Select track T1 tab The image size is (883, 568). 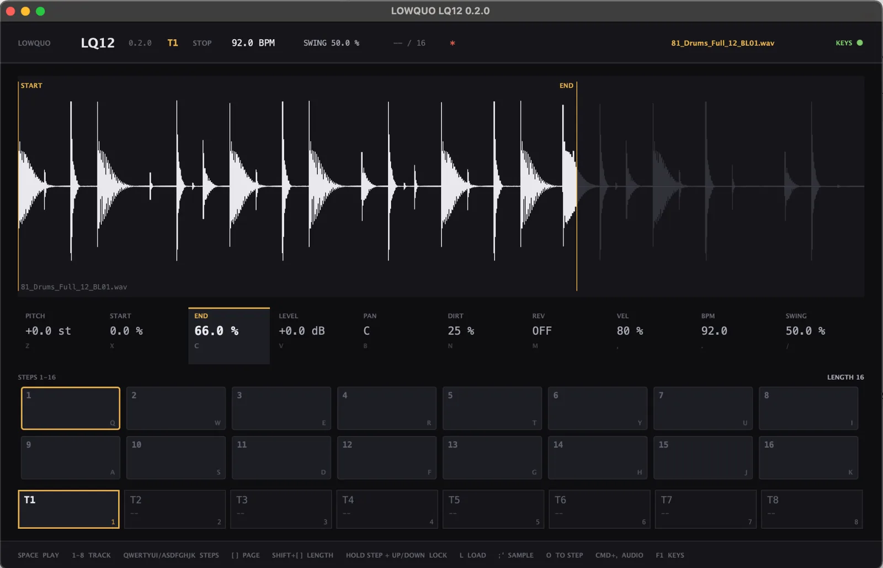click(x=68, y=509)
